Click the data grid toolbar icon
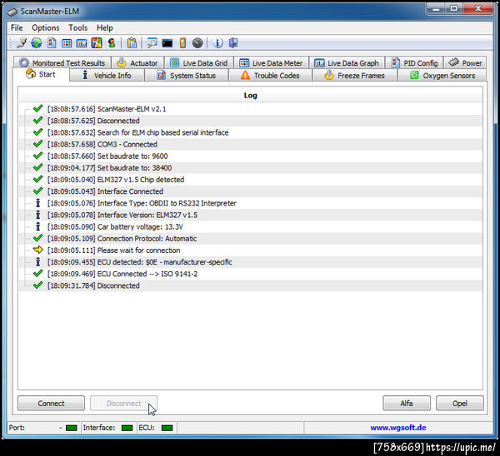Viewport: 500px width, 456px height. click(x=67, y=42)
